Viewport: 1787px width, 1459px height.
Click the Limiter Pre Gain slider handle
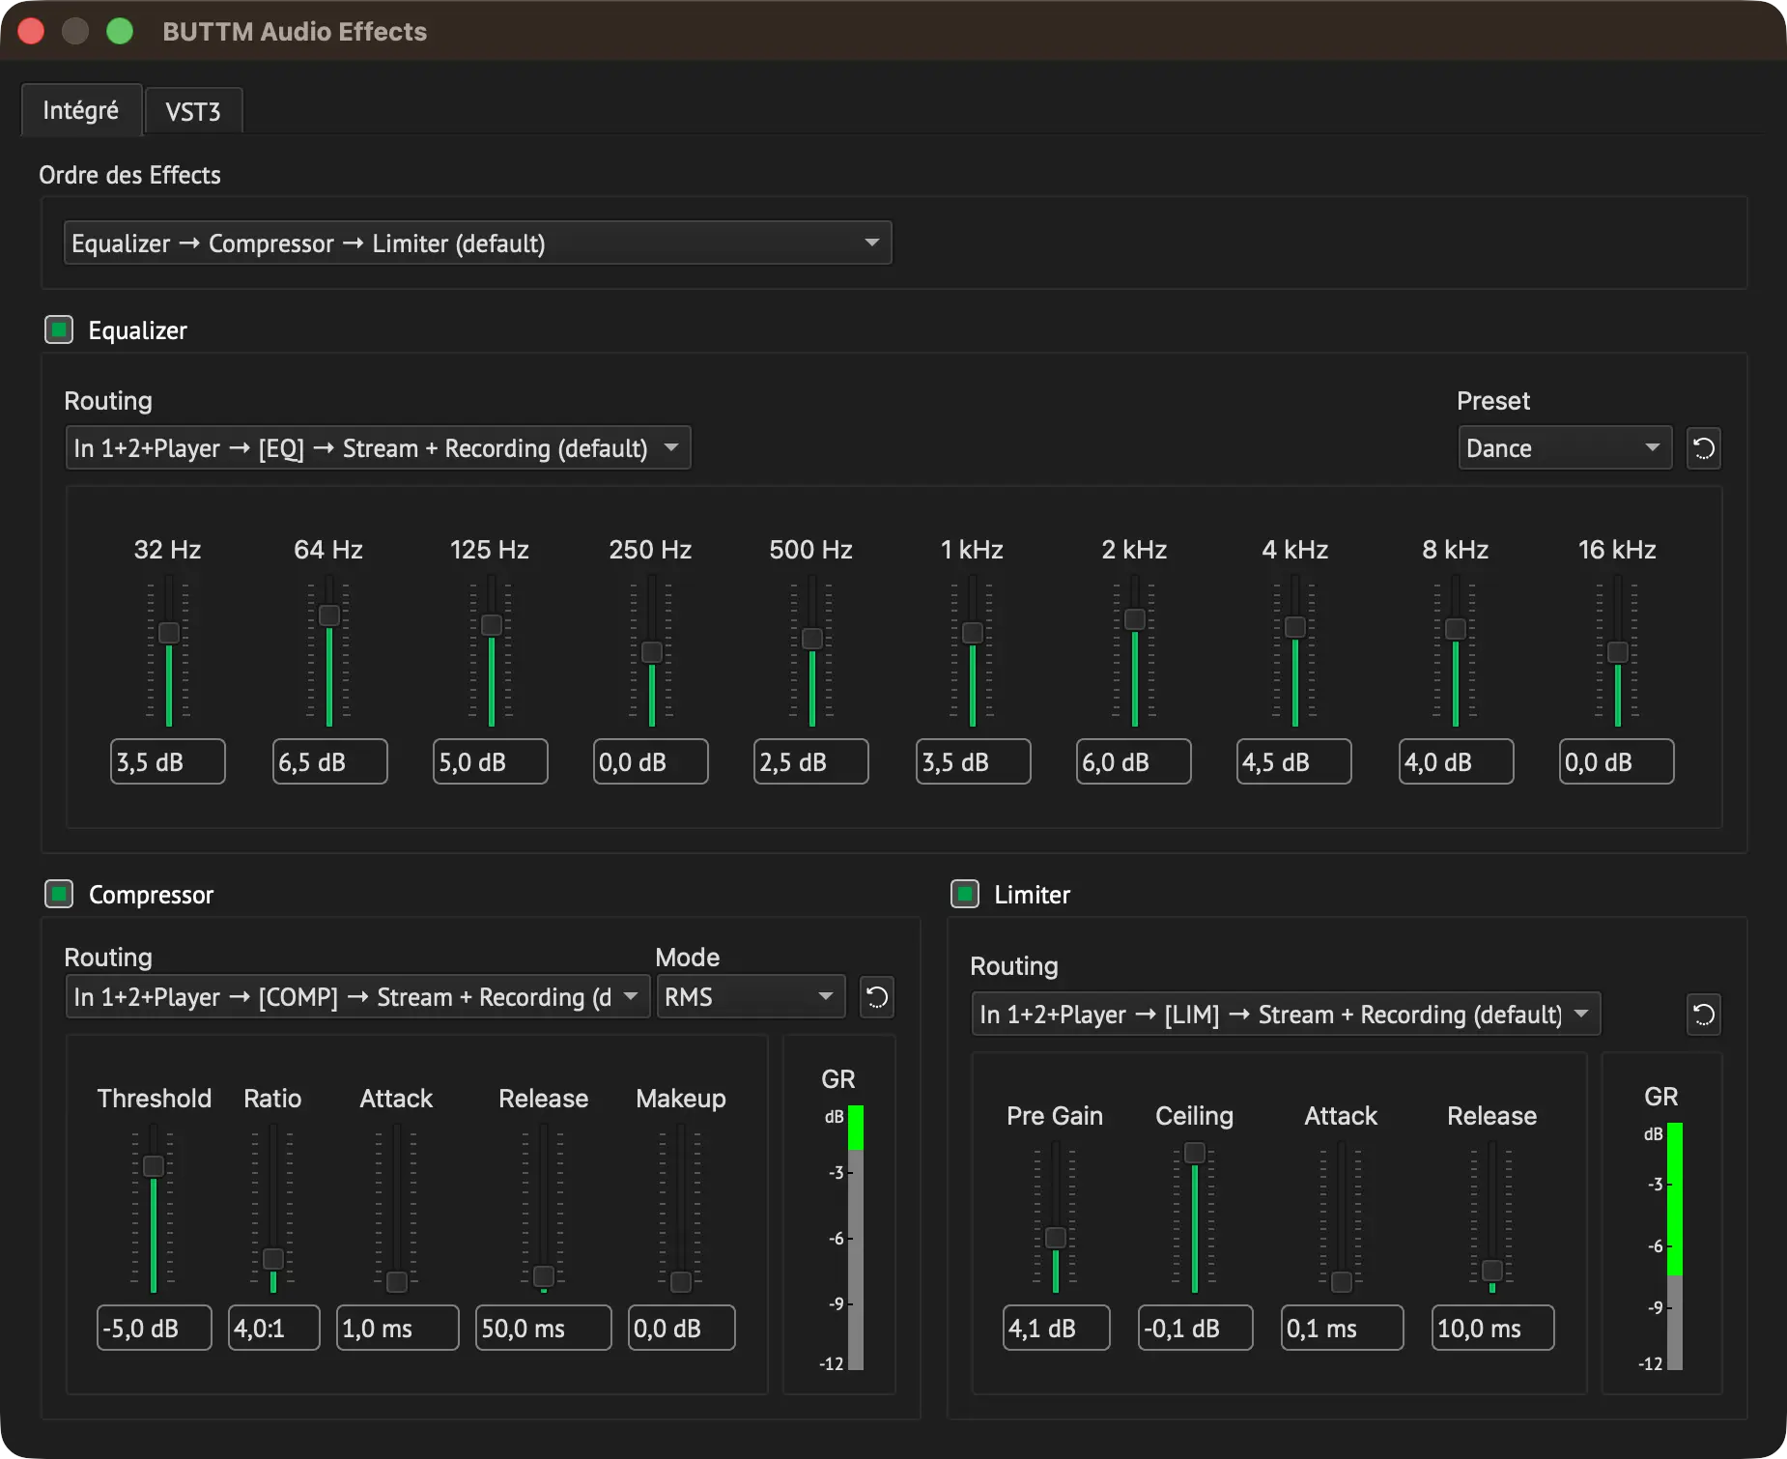1056,1238
